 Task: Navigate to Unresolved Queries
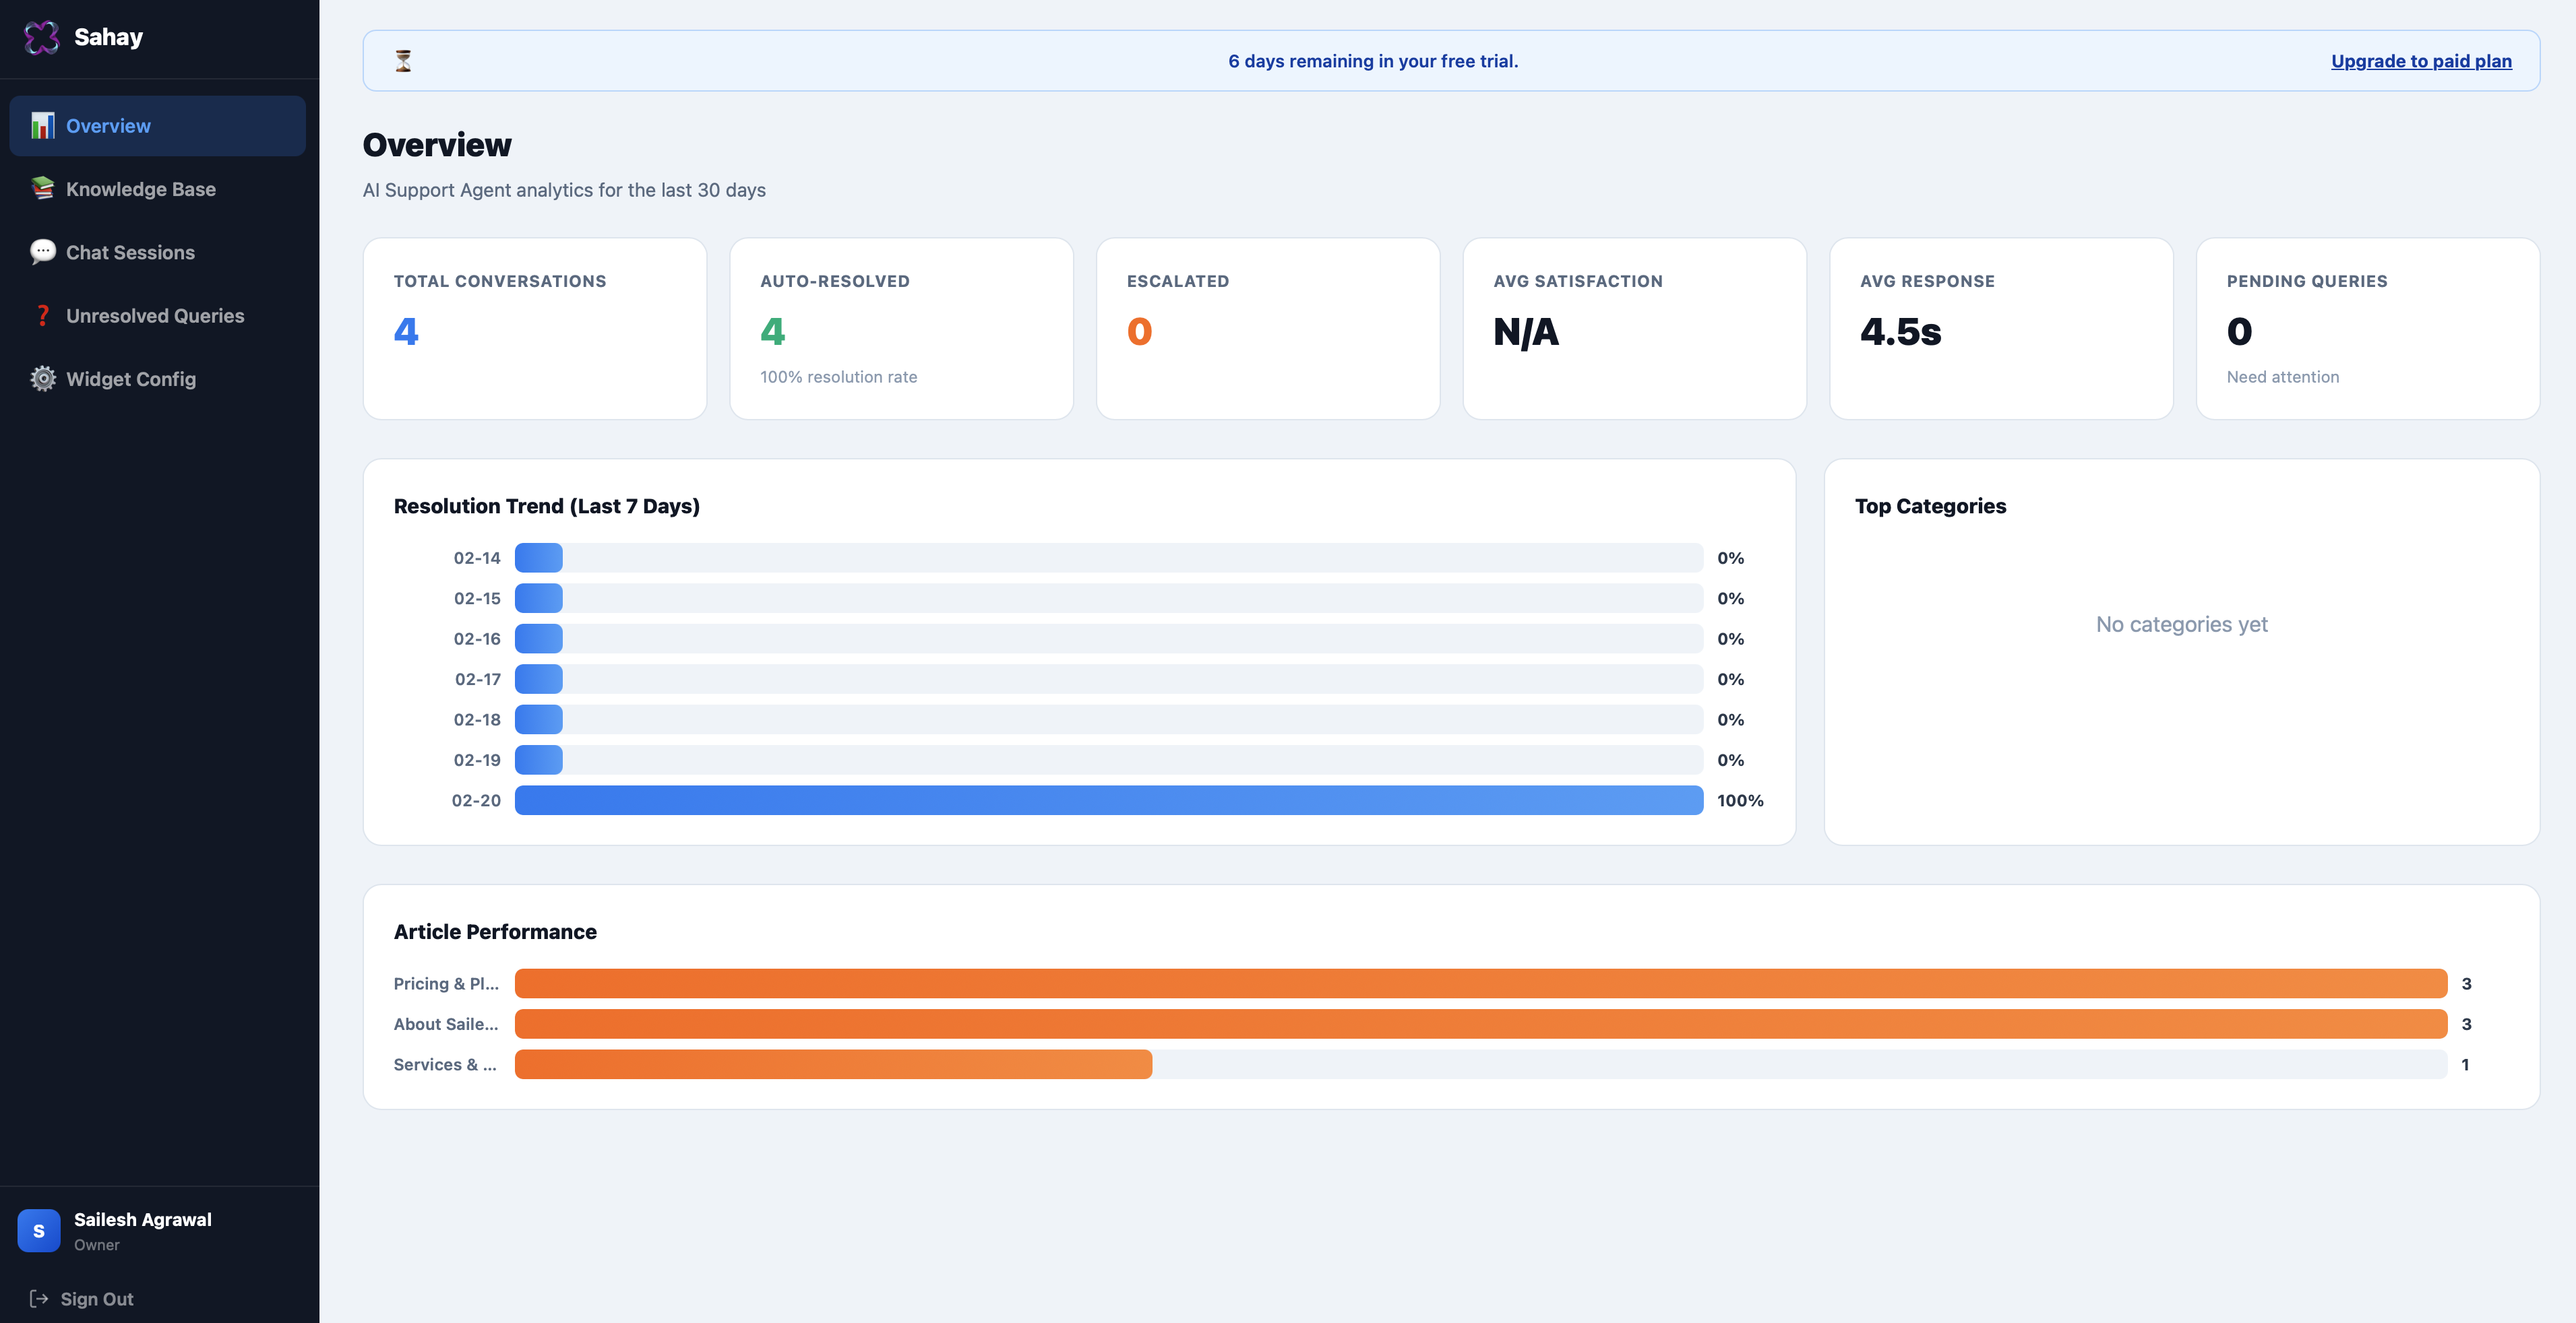155,315
